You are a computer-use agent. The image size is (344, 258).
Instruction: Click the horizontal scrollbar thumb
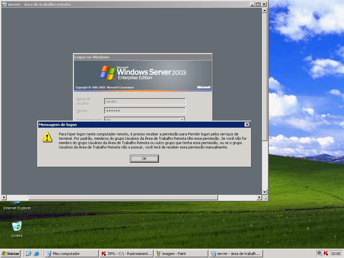coord(123,198)
